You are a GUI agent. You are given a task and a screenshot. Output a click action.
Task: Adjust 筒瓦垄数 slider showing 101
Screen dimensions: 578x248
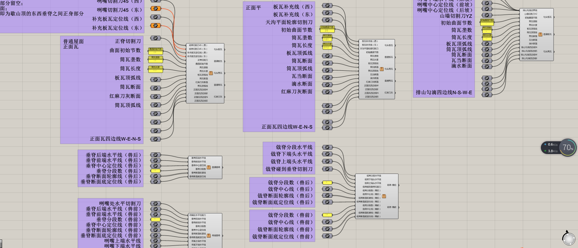click(x=327, y=38)
